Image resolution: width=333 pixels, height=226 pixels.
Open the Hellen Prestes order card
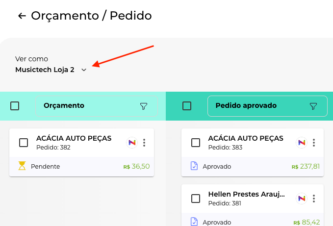click(x=246, y=195)
